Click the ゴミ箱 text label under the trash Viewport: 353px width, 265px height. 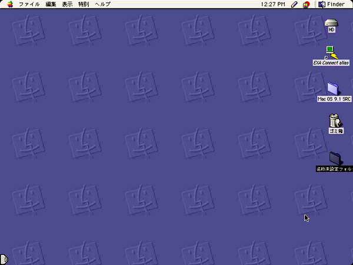[334, 131]
